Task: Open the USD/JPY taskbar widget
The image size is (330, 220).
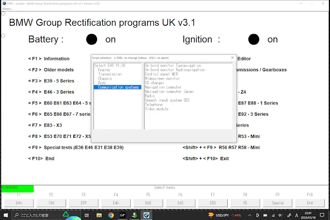Action: pyautogui.click(x=225, y=215)
